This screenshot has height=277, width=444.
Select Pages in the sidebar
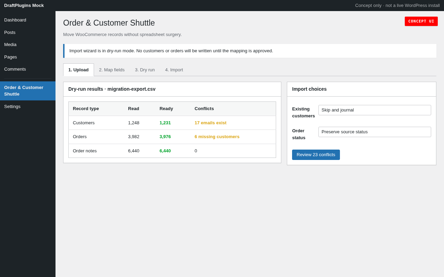coord(28,57)
